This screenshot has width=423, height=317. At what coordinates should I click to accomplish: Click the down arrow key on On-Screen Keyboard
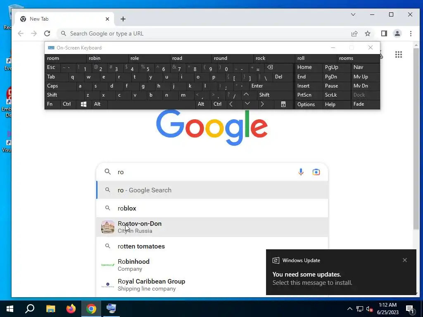click(x=247, y=104)
